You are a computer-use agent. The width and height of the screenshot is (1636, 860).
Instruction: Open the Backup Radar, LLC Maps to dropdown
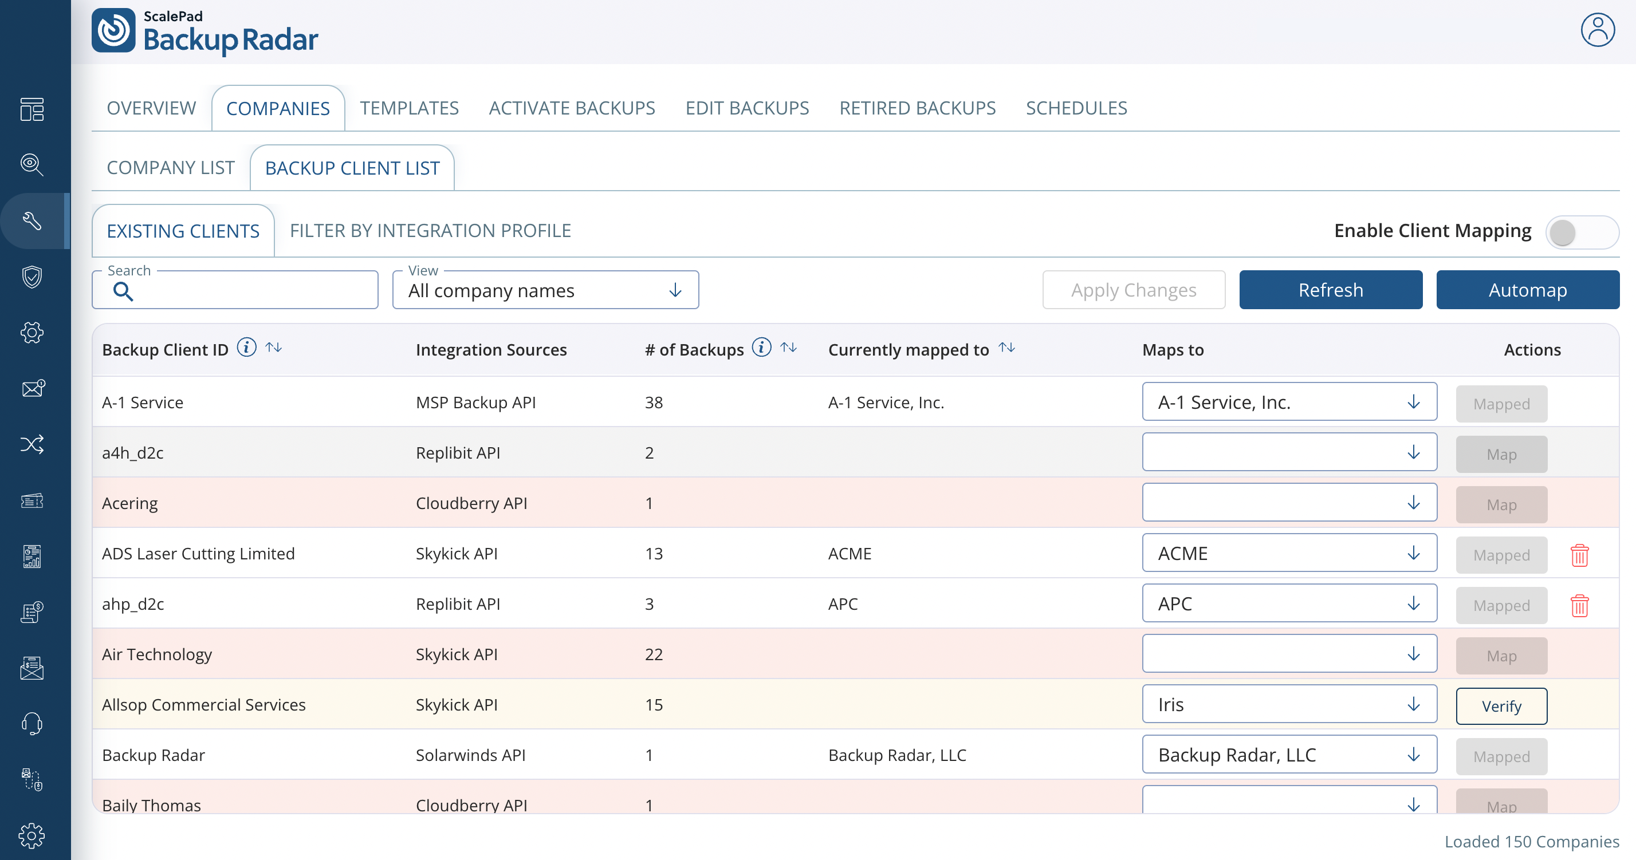[1289, 755]
